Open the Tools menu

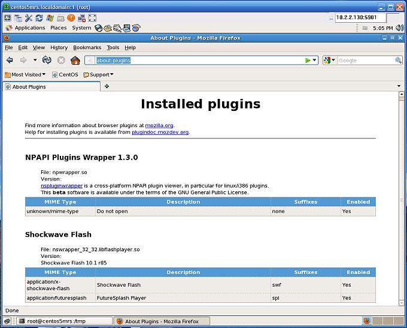click(113, 47)
